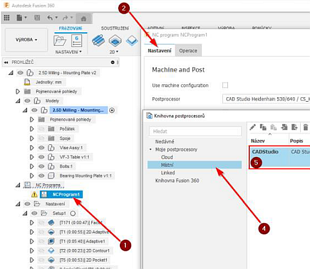
Task: Click the browser panel options dot icon
Action: (112, 62)
